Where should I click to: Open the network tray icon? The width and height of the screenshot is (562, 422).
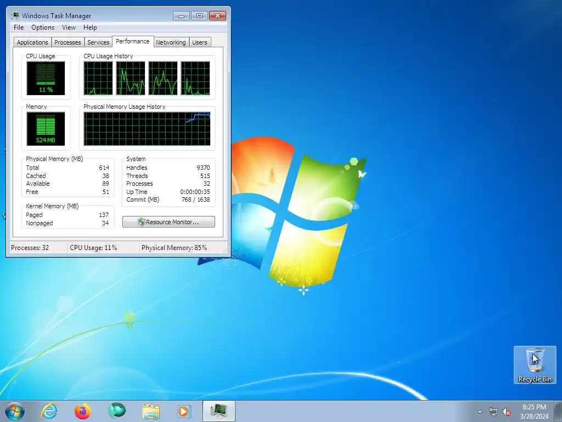pos(493,412)
